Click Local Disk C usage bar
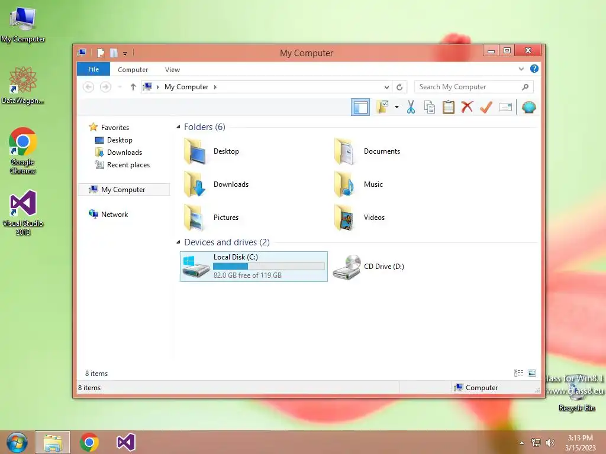This screenshot has height=454, width=606. click(269, 267)
